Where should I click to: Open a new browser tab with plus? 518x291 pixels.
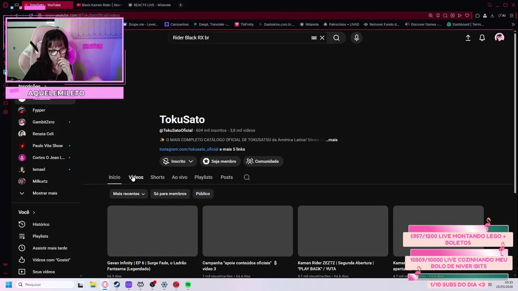click(180, 5)
